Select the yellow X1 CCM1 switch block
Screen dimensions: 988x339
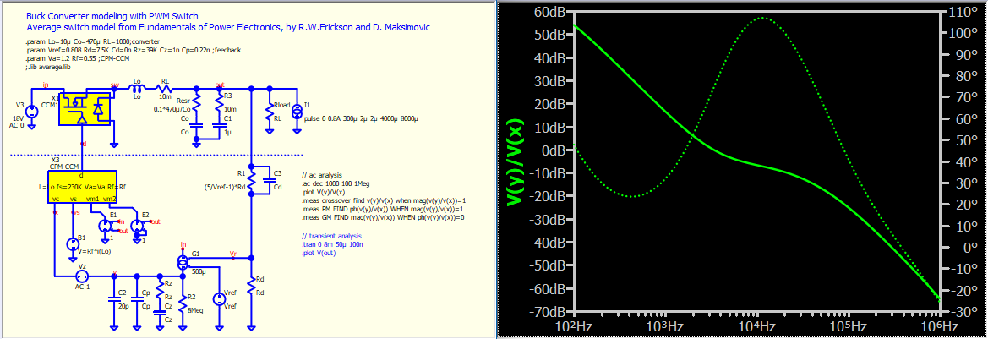click(x=85, y=108)
